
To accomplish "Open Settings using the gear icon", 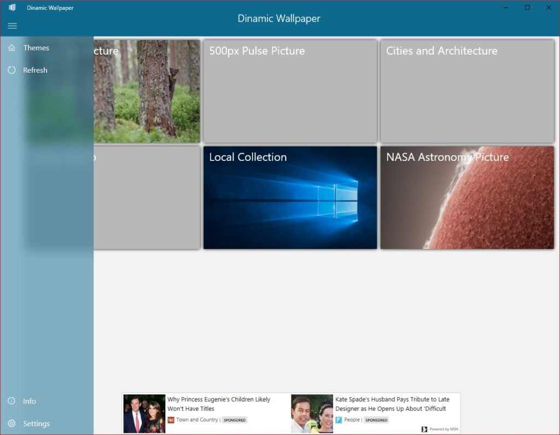I will click(11, 423).
